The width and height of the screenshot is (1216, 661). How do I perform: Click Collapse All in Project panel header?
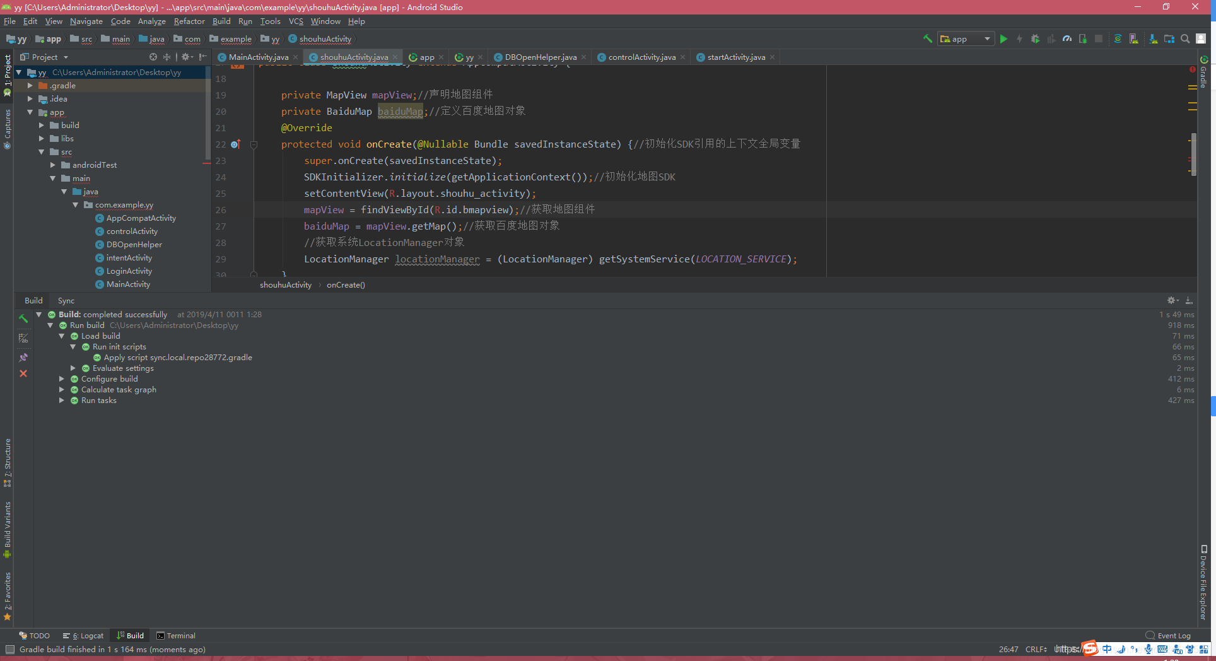[x=167, y=57]
